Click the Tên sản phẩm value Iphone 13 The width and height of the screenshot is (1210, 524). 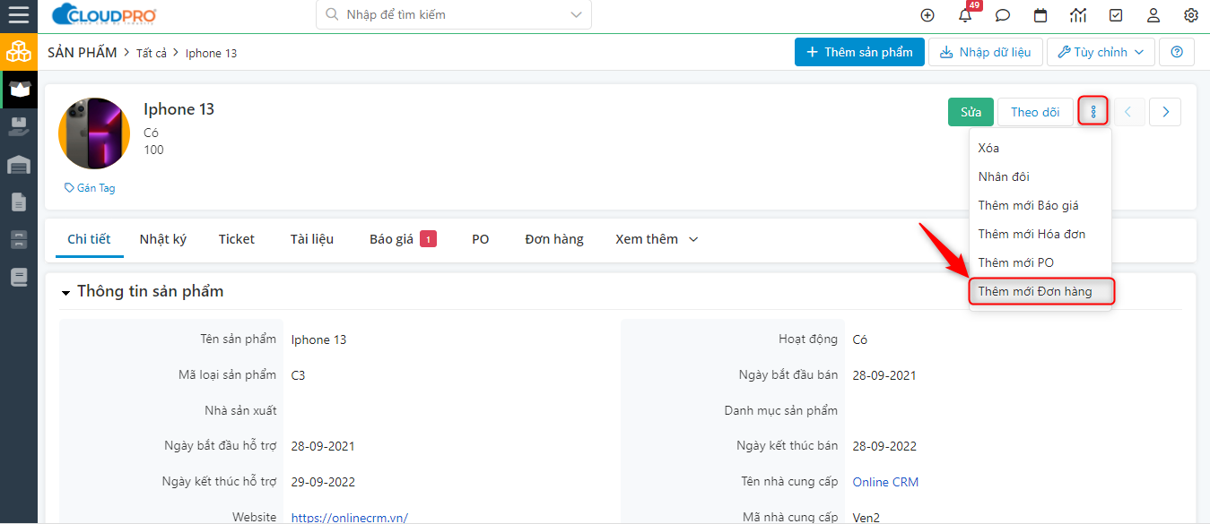(318, 339)
